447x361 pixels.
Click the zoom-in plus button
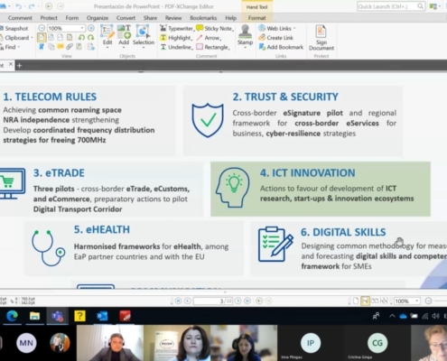[91, 28]
